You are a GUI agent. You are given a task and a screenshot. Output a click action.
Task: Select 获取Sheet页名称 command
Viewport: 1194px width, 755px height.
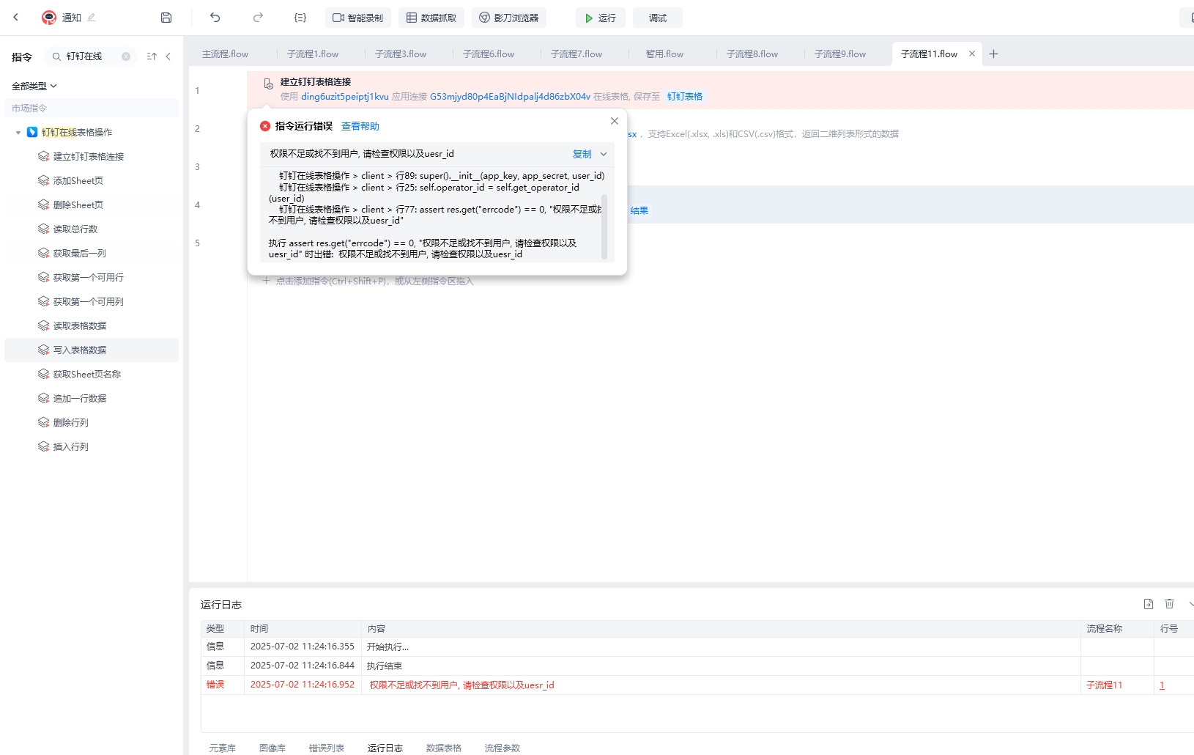click(x=87, y=375)
